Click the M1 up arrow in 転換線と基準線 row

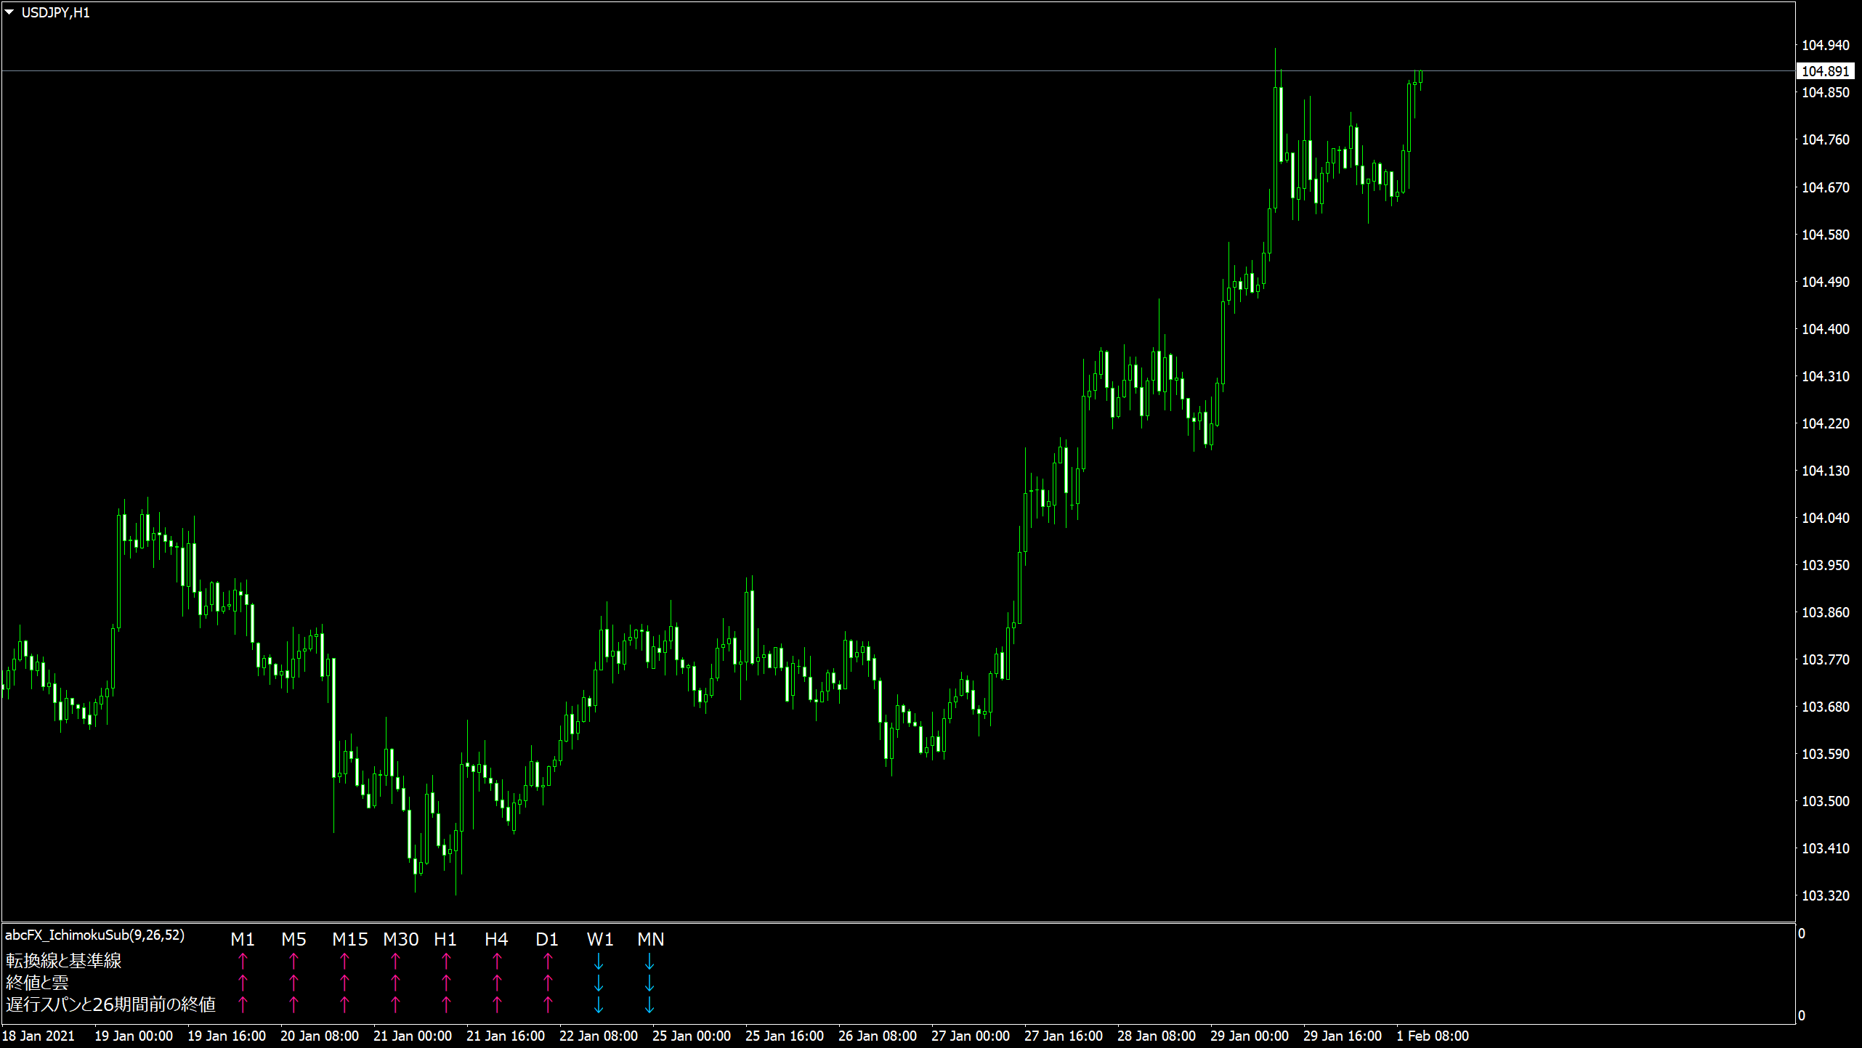(243, 962)
